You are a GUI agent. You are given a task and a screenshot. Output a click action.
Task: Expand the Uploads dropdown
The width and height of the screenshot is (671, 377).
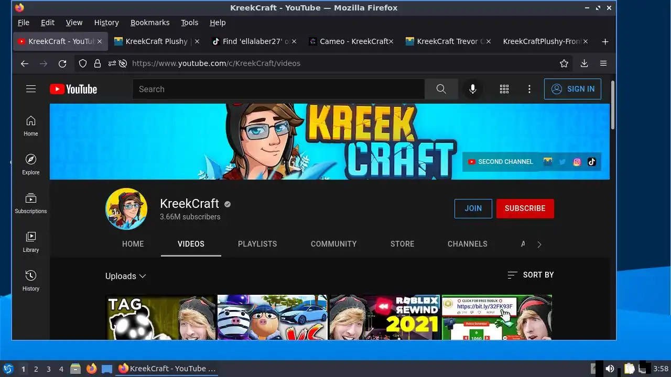click(126, 276)
